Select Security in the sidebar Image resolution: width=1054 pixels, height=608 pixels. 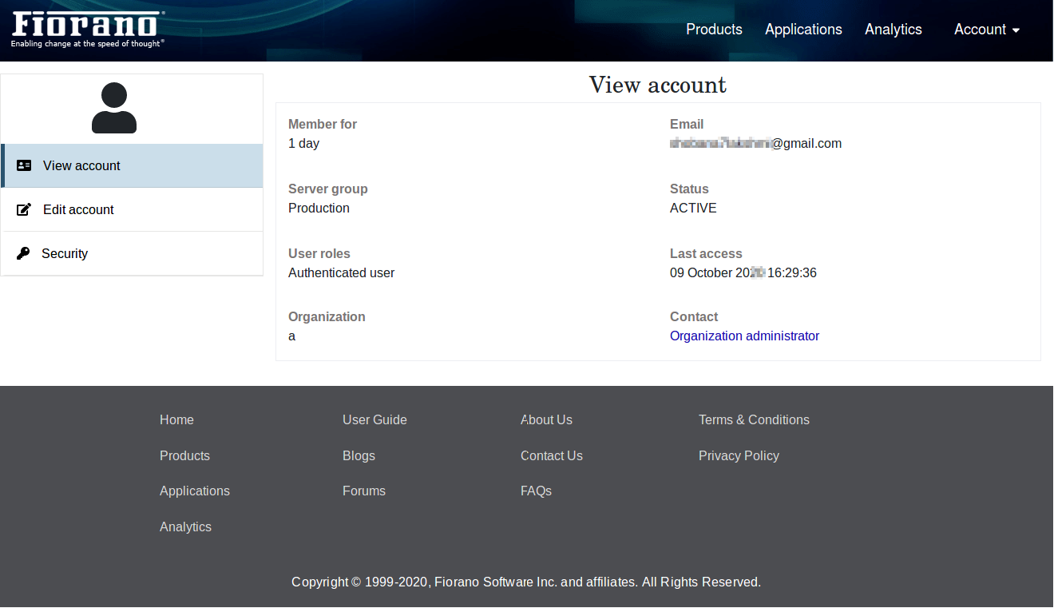(133, 253)
